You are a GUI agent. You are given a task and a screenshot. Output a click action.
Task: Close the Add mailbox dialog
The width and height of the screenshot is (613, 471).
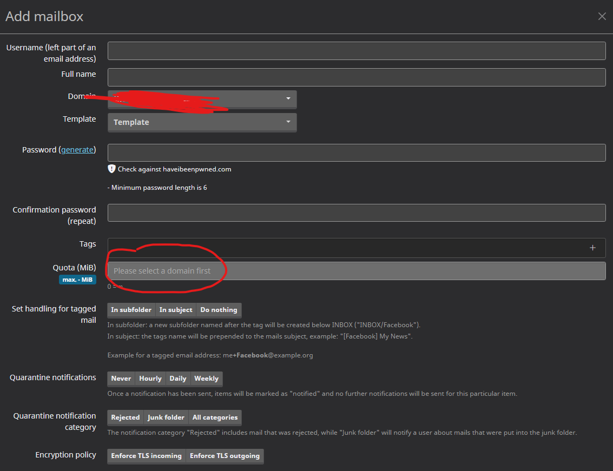[602, 16]
